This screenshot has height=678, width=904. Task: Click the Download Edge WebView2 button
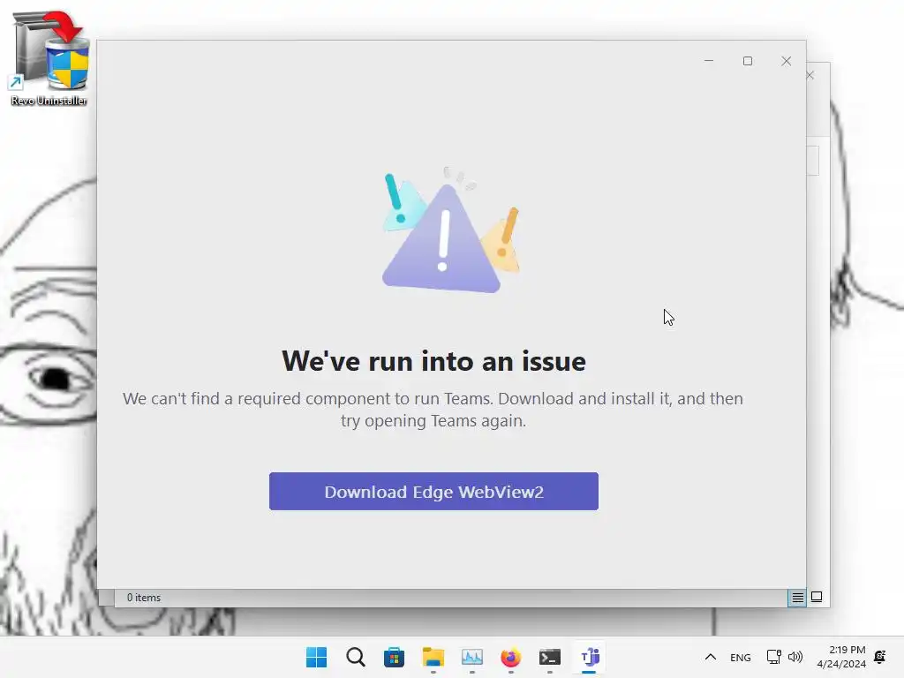pos(433,491)
